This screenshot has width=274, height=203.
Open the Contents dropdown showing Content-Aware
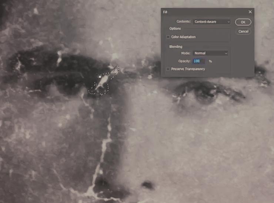pyautogui.click(x=211, y=22)
